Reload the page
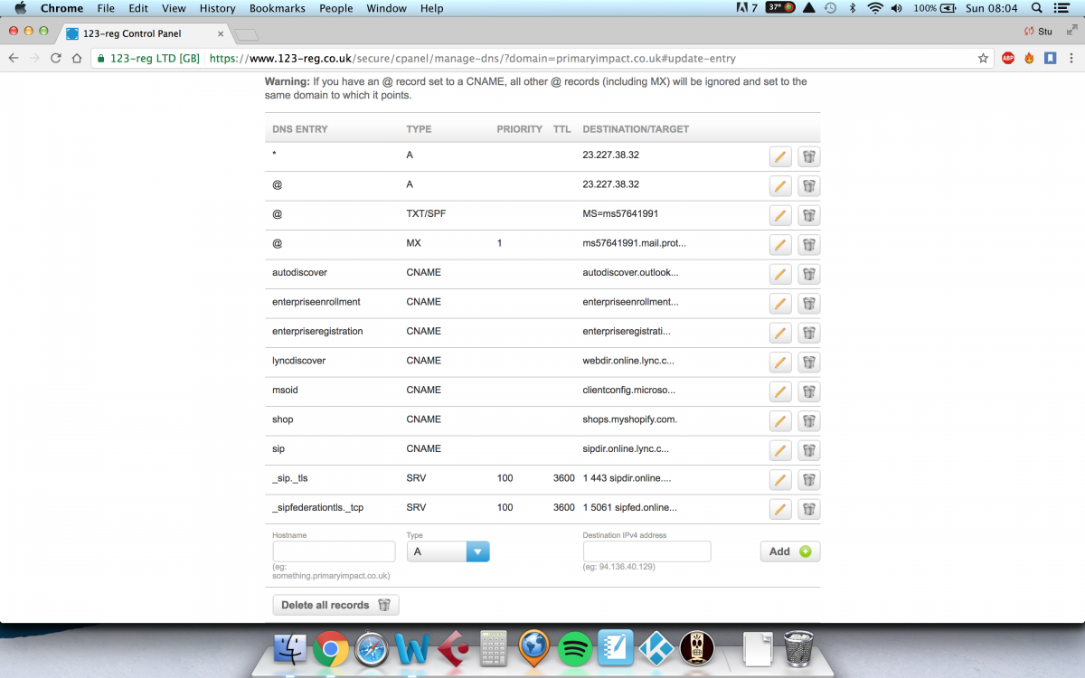Screen dimensions: 1085x678 pyautogui.click(x=56, y=58)
